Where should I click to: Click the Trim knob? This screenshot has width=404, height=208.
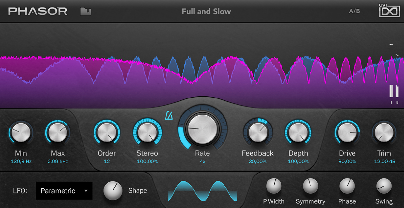click(x=384, y=133)
